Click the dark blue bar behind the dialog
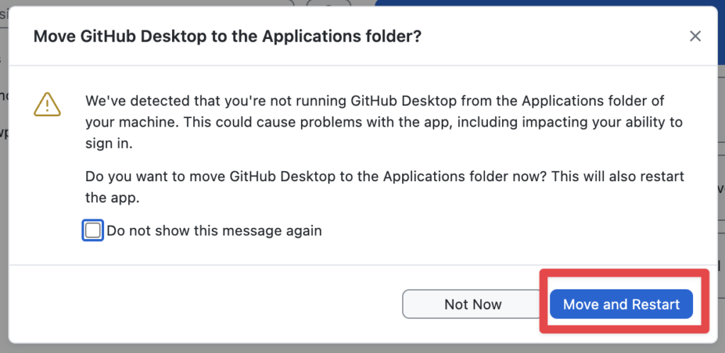The height and width of the screenshot is (353, 725). [x=545, y=3]
